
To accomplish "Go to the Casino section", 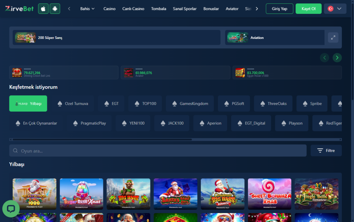I will click(x=110, y=9).
